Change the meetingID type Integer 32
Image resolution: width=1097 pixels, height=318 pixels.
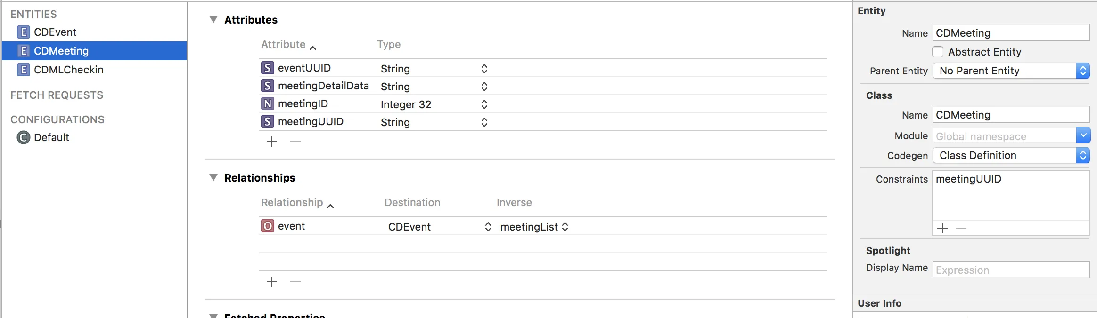434,104
